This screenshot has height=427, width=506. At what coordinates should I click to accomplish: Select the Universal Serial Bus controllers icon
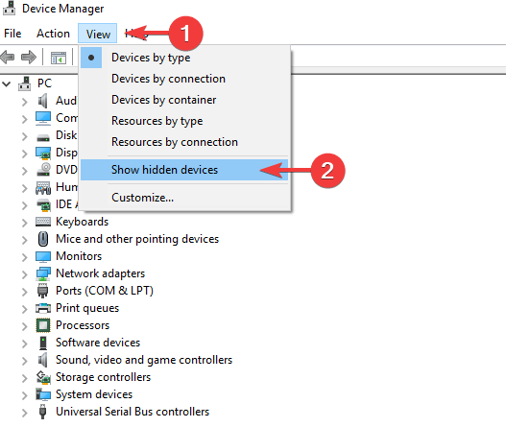[x=42, y=412]
